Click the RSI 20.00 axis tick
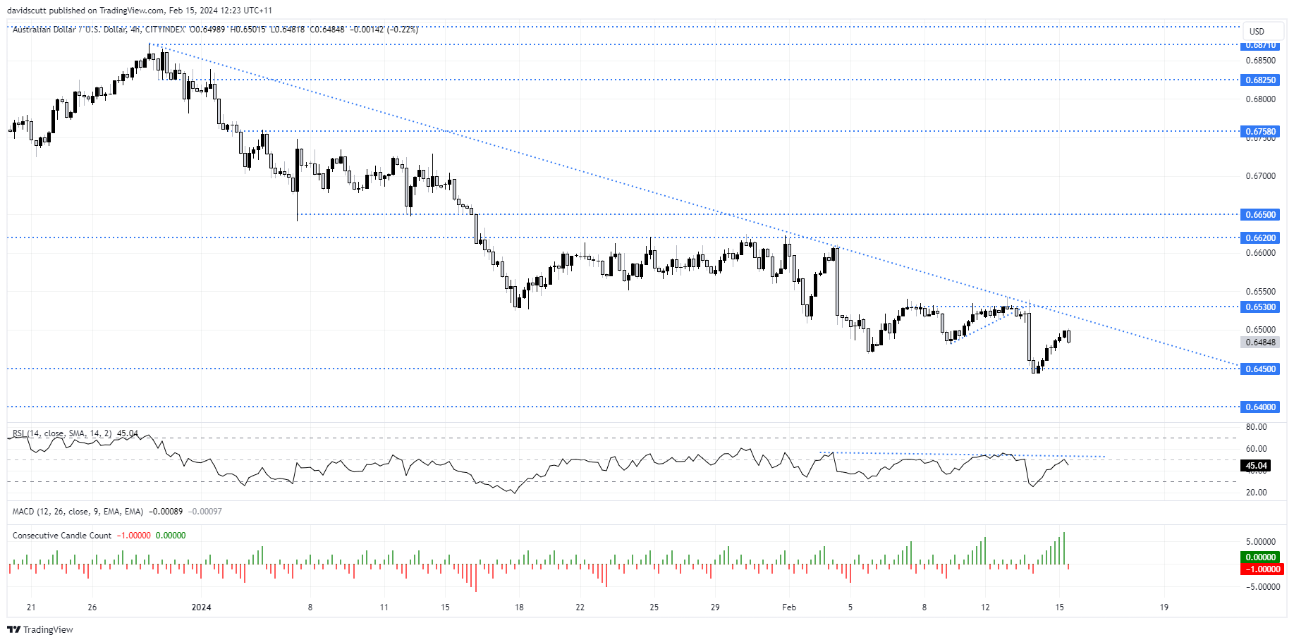The image size is (1294, 642). tap(1256, 493)
